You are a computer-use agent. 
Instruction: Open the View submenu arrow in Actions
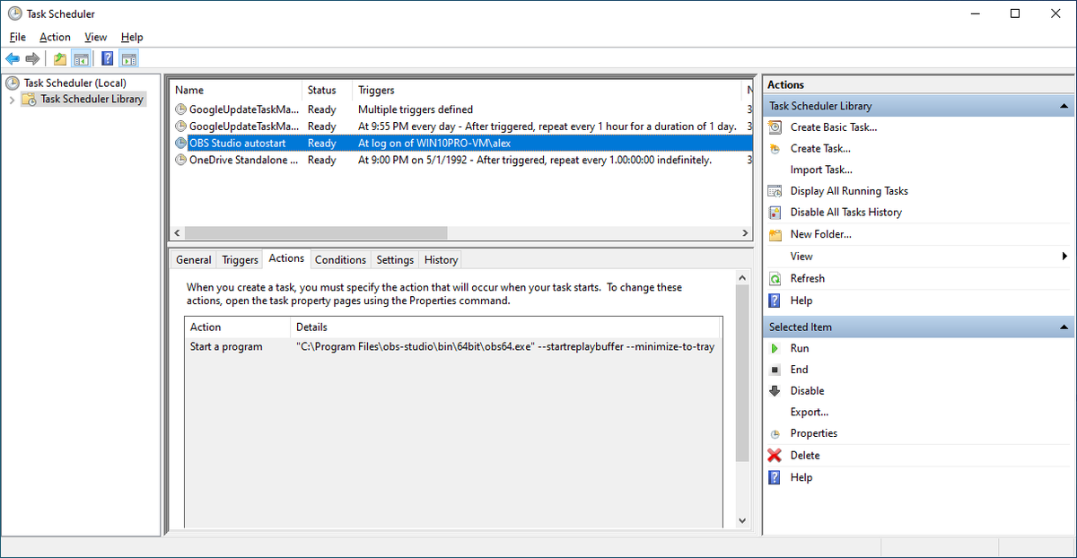pos(1064,257)
